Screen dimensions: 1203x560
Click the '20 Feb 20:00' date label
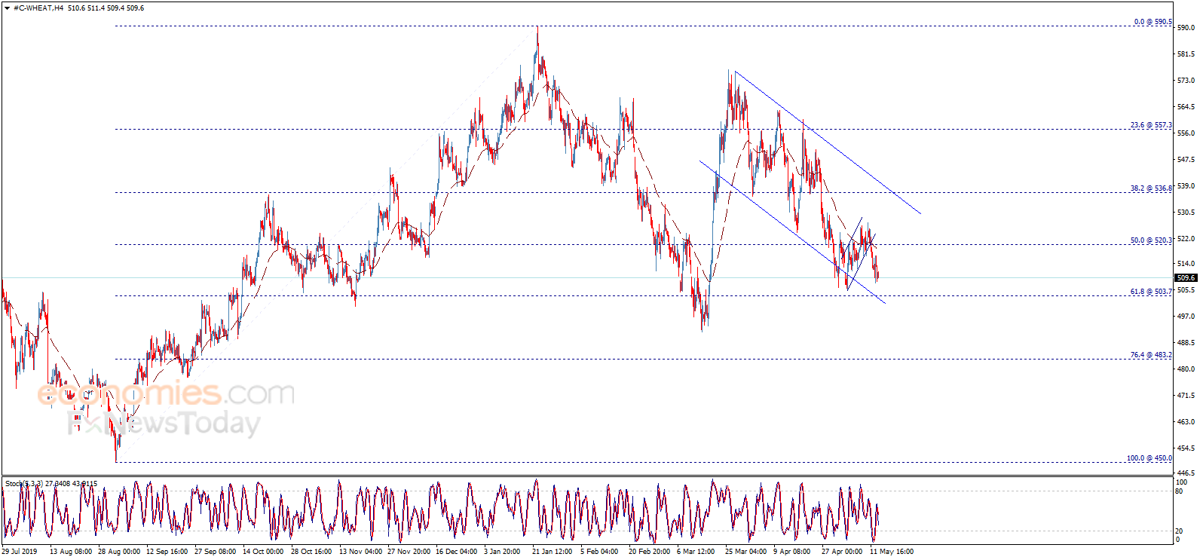(x=650, y=552)
